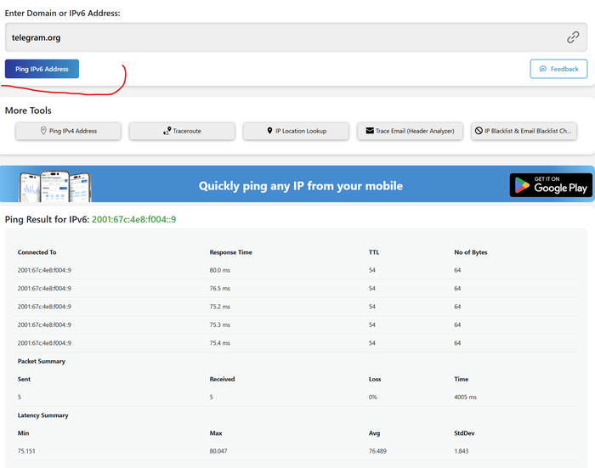This screenshot has height=468, width=595.
Task: Click the green IPv6 address 2001:67c:4e8:f004::9 heading
Action: (134, 220)
